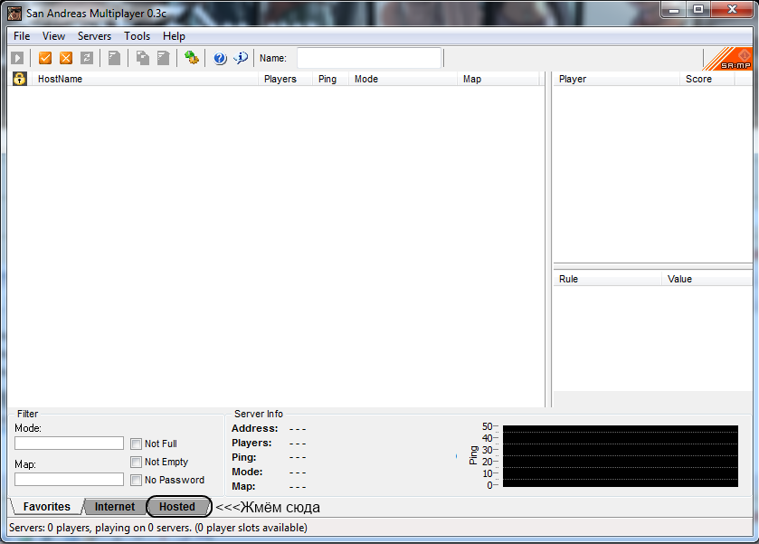Maximize the San Andreas Multiplayer window
759x544 pixels.
point(698,10)
